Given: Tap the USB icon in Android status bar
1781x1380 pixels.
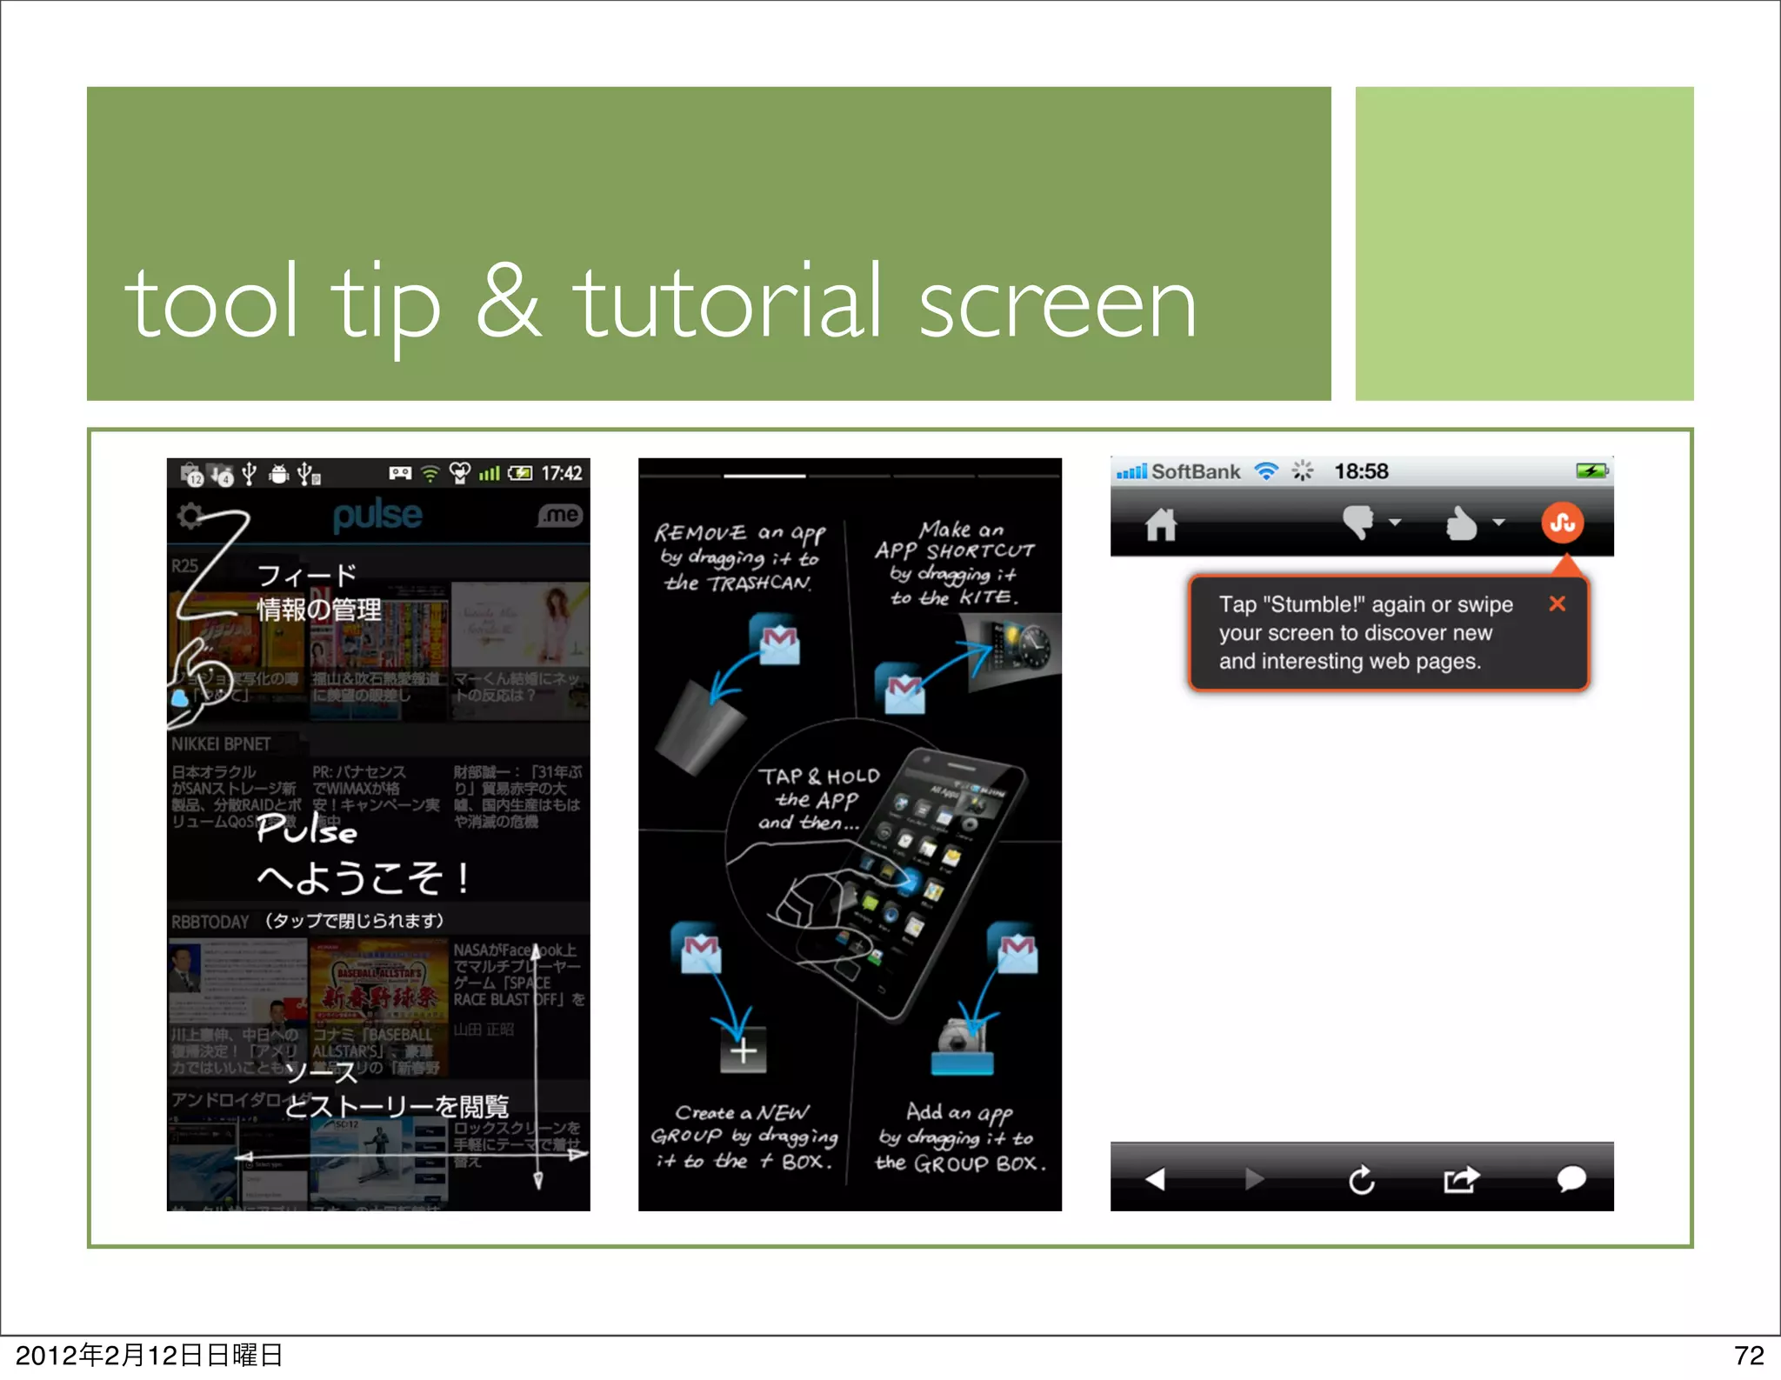Looking at the screenshot, I should pos(249,473).
